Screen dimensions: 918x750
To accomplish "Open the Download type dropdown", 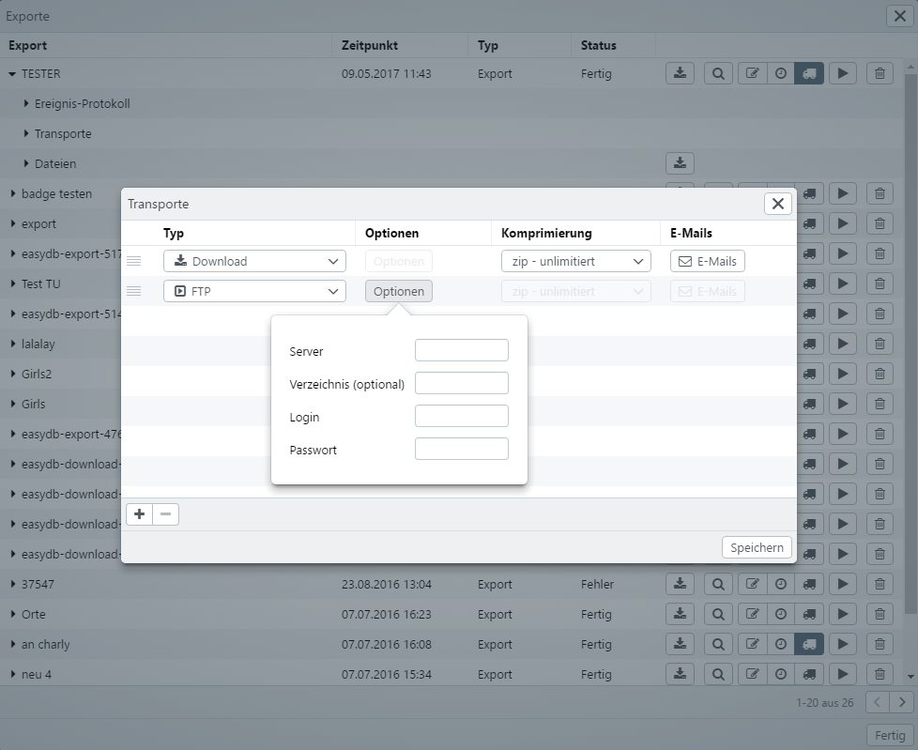I will [254, 261].
